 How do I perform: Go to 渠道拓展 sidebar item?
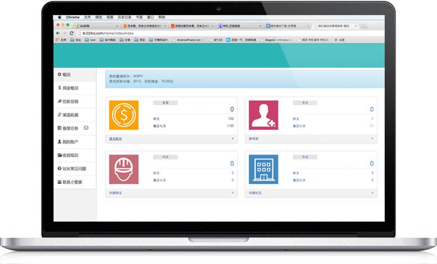[71, 115]
